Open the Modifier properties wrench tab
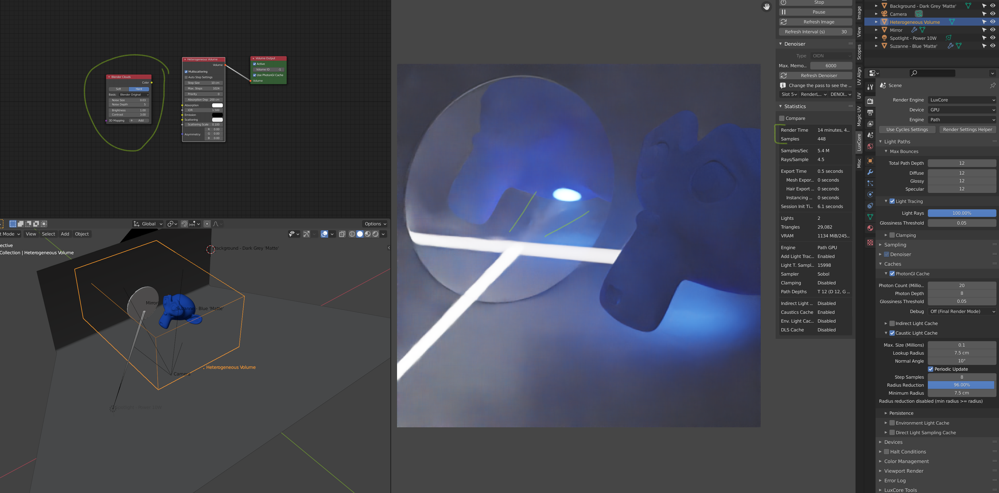The height and width of the screenshot is (493, 999). point(870,172)
